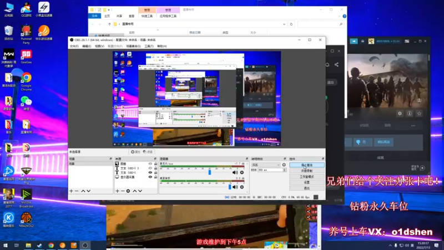Expand the File Explorer ribbon chevron
The height and width of the screenshot is (250, 444).
click(x=339, y=16)
